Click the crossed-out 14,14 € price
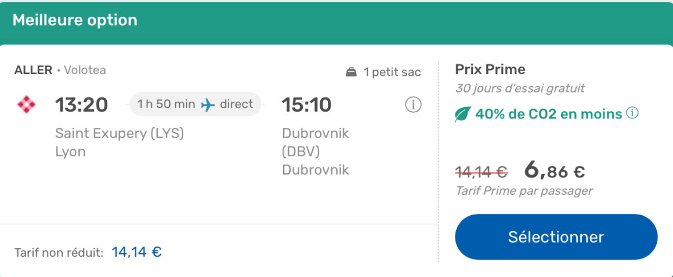673x277 pixels. point(481,172)
